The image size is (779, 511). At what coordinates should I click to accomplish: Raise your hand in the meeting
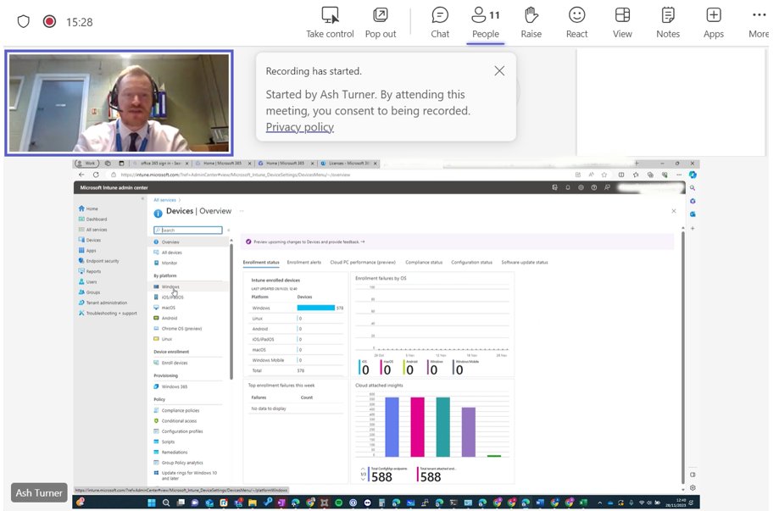(531, 23)
